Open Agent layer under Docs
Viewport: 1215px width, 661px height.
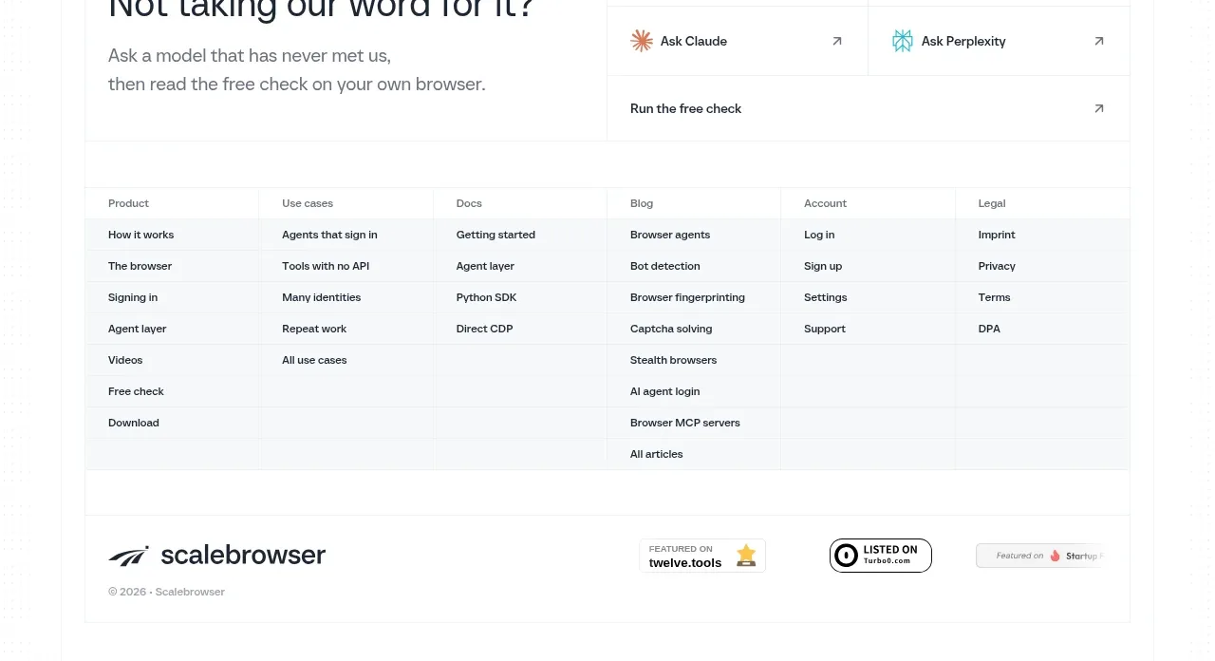pyautogui.click(x=485, y=266)
